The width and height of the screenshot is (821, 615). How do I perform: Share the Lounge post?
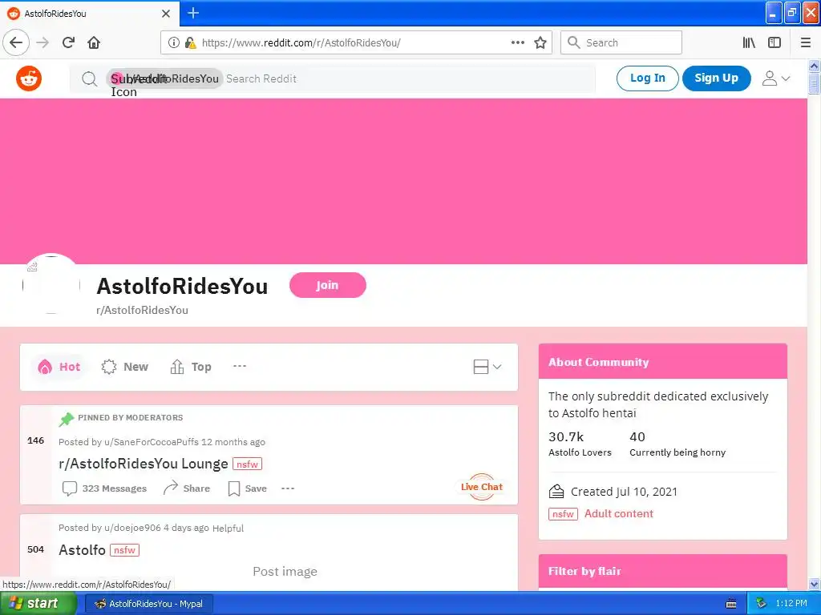pos(186,488)
